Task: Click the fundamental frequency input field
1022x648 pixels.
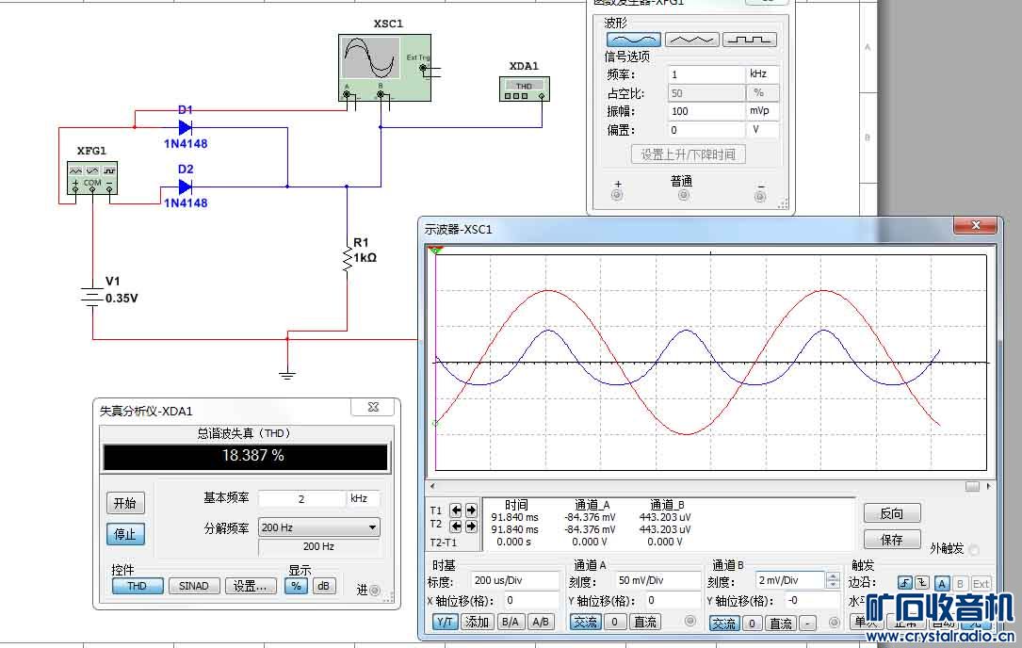Action: click(x=301, y=499)
